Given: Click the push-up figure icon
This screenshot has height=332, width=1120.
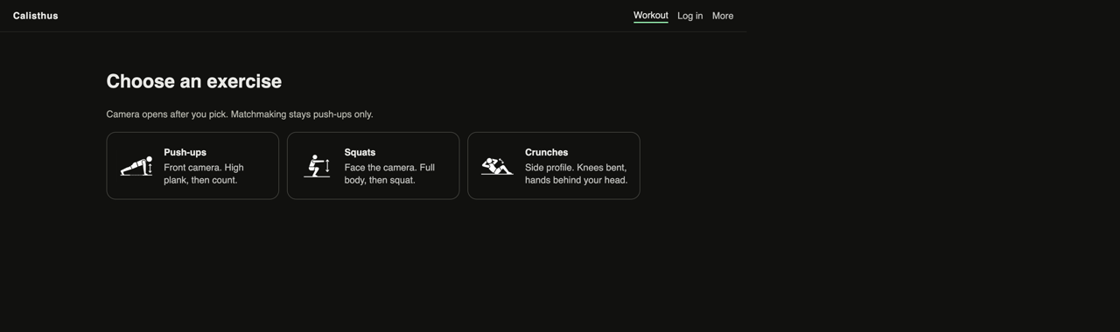Looking at the screenshot, I should coord(136,166).
